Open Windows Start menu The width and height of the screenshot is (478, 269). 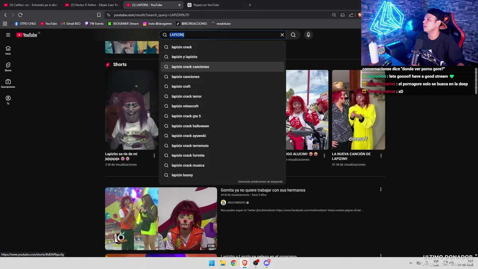[x=212, y=263]
